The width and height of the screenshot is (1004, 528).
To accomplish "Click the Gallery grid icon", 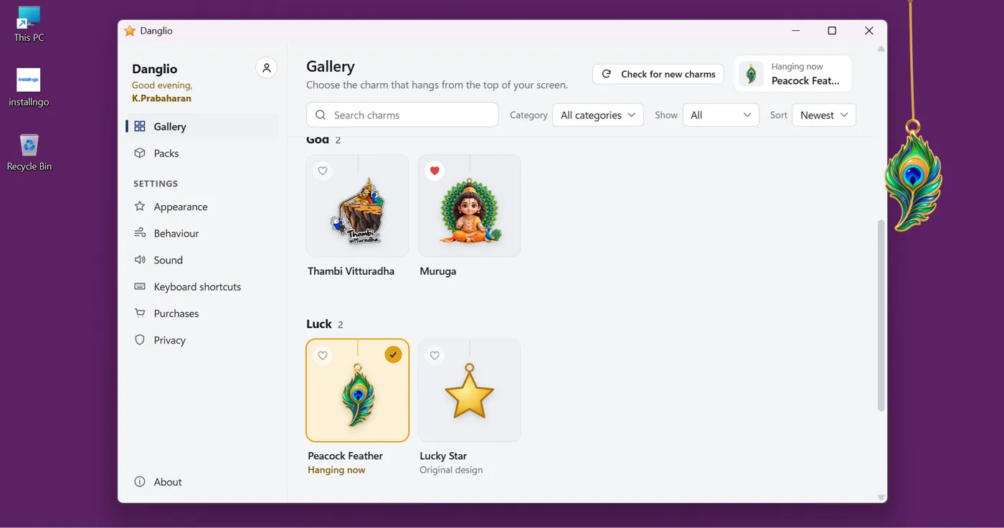I will click(140, 126).
